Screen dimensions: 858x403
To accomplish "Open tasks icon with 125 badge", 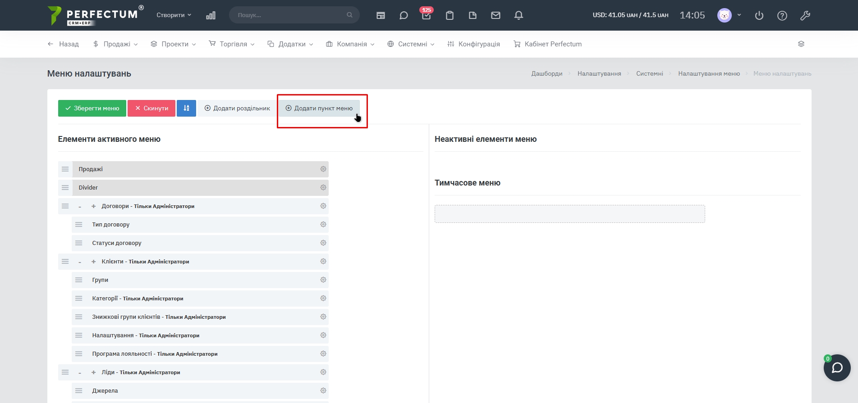I will [x=427, y=15].
